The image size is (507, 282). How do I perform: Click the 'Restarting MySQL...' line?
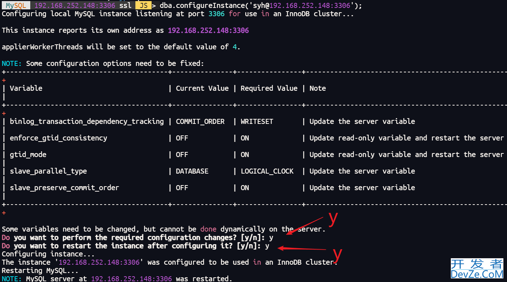(x=40, y=270)
